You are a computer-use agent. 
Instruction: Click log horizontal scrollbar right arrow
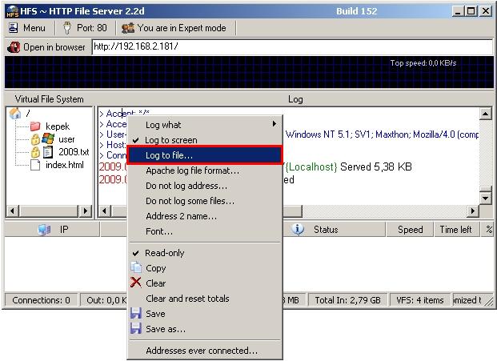click(473, 211)
